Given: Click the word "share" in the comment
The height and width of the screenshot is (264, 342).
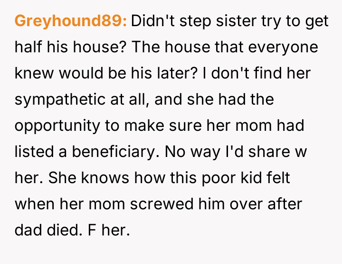Looking at the screenshot, I should 275,153.
